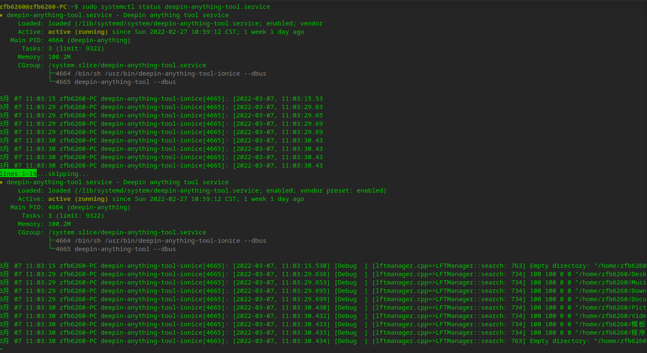Click "Empty directory:" on the 11:03:15.530 log line
This screenshot has height=353, width=647.
560,266
